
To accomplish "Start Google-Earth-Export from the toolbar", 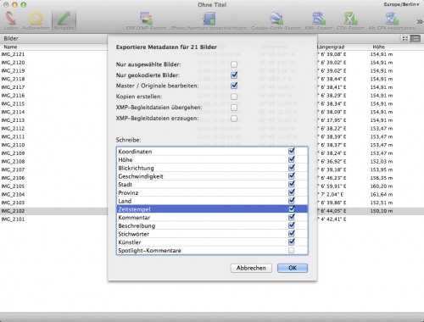I will point(276,20).
